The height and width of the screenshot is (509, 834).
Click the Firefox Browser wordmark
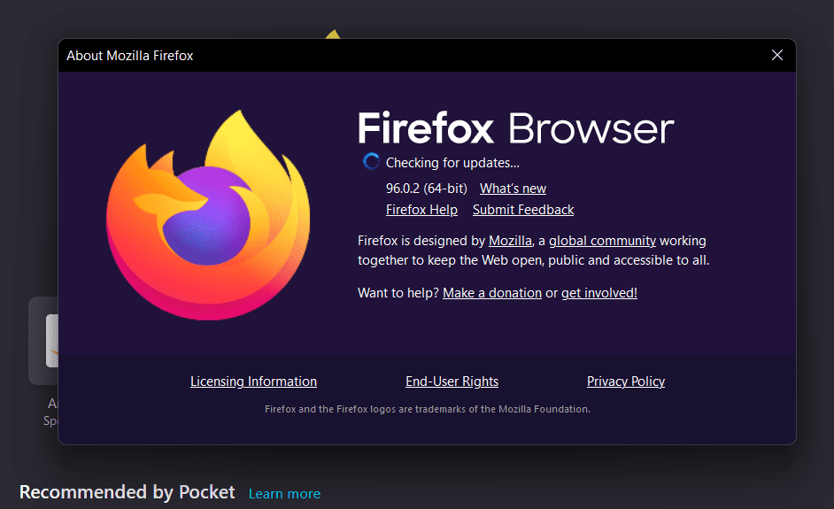click(x=515, y=128)
